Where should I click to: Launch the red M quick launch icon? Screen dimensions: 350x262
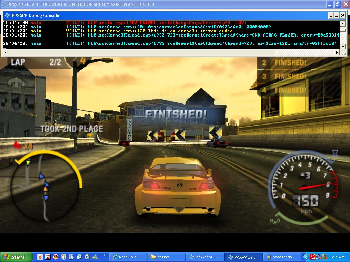tap(48, 257)
